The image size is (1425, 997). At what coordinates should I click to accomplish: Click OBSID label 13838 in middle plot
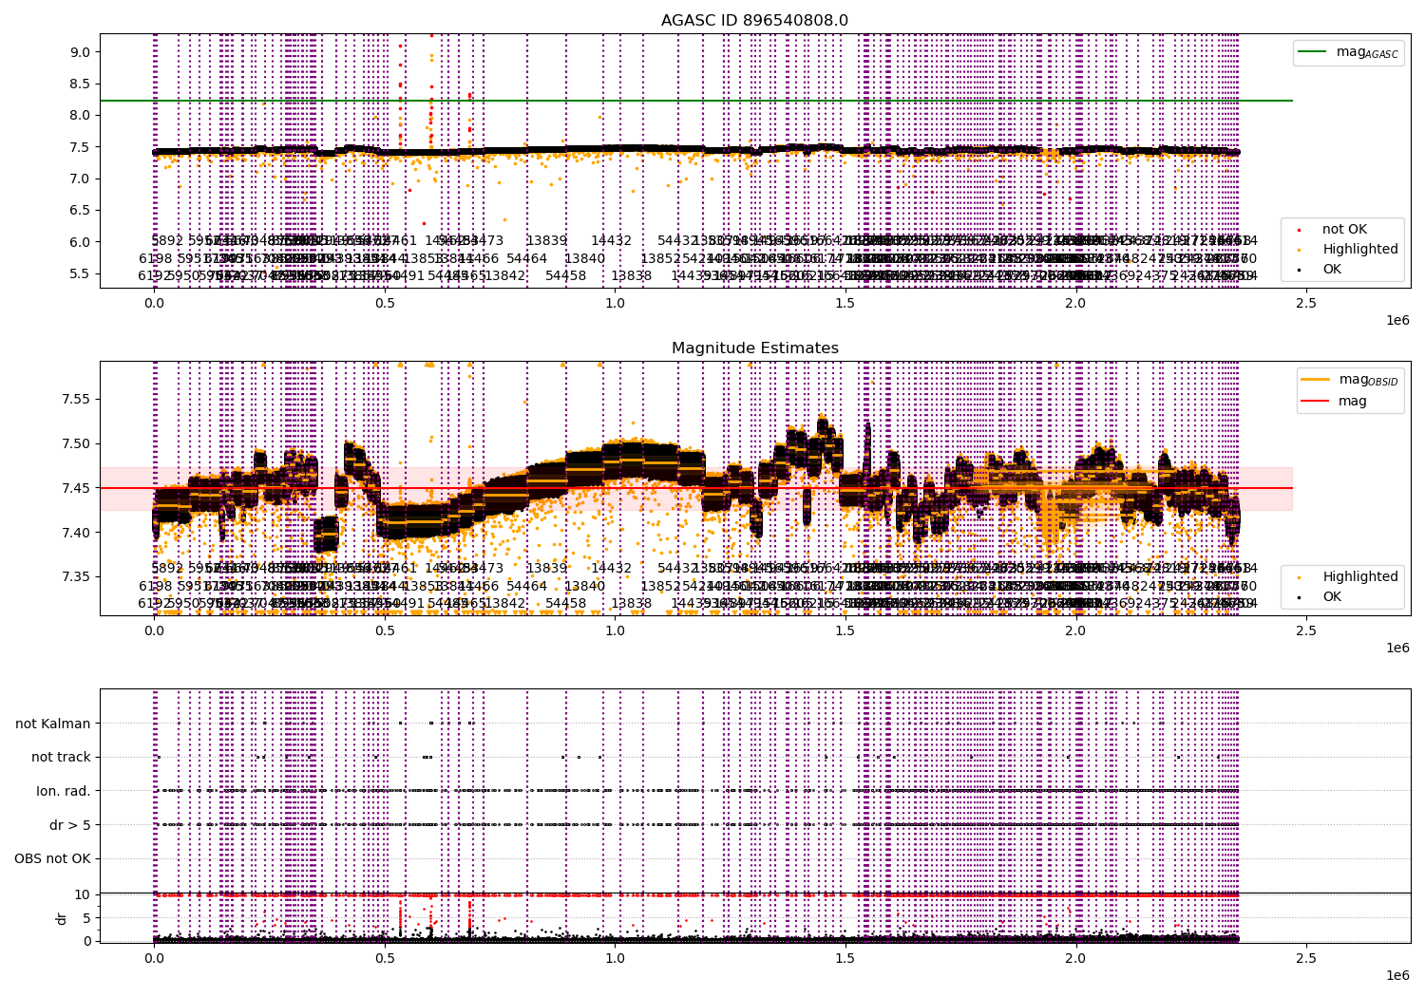click(x=631, y=603)
